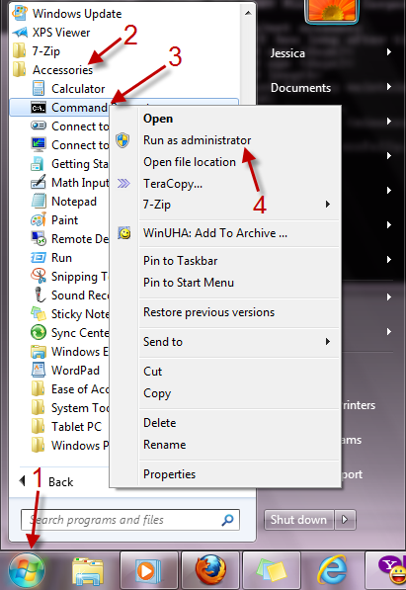
Task: Select Run as administrator
Action: tap(197, 140)
